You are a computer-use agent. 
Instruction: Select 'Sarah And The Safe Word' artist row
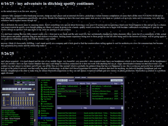point(73,91)
